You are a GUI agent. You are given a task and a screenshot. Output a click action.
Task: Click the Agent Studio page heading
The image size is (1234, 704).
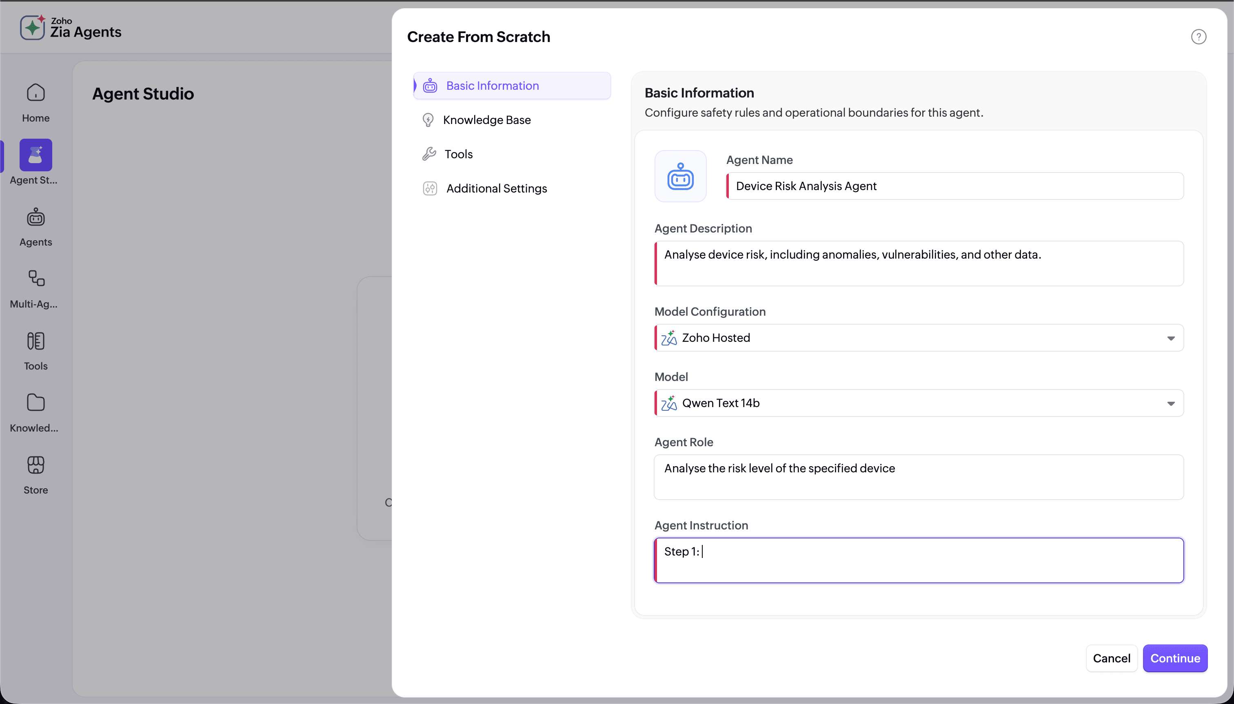coord(143,93)
